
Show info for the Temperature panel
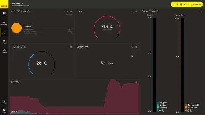(71, 47)
